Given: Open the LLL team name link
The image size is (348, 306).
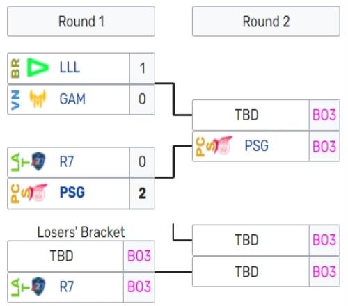Looking at the screenshot, I should pyautogui.click(x=70, y=67).
